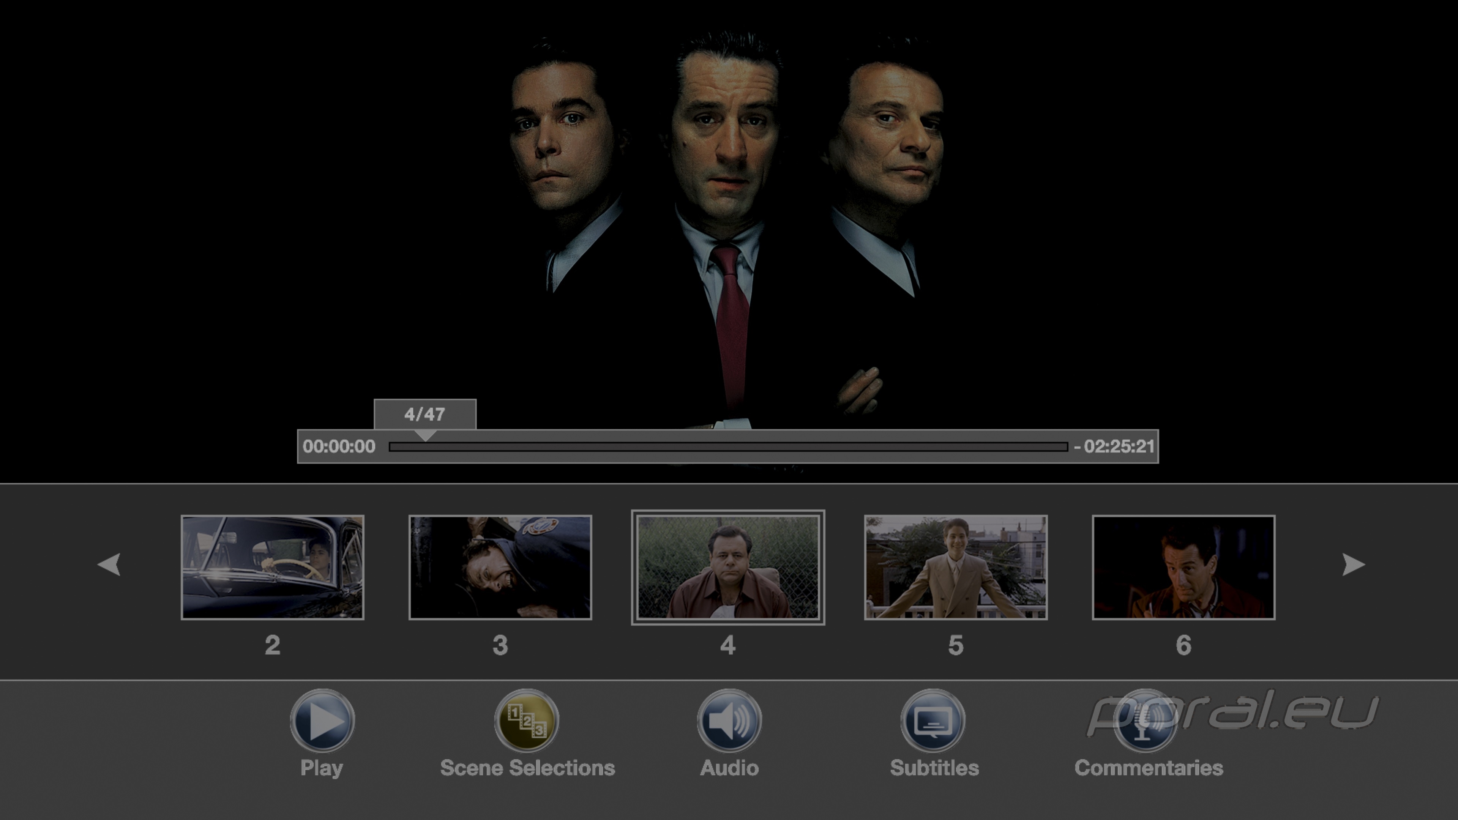
Task: Select the highlighted scene 4 thumbnail
Action: pos(728,567)
